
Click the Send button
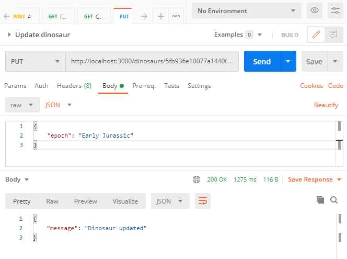click(262, 61)
